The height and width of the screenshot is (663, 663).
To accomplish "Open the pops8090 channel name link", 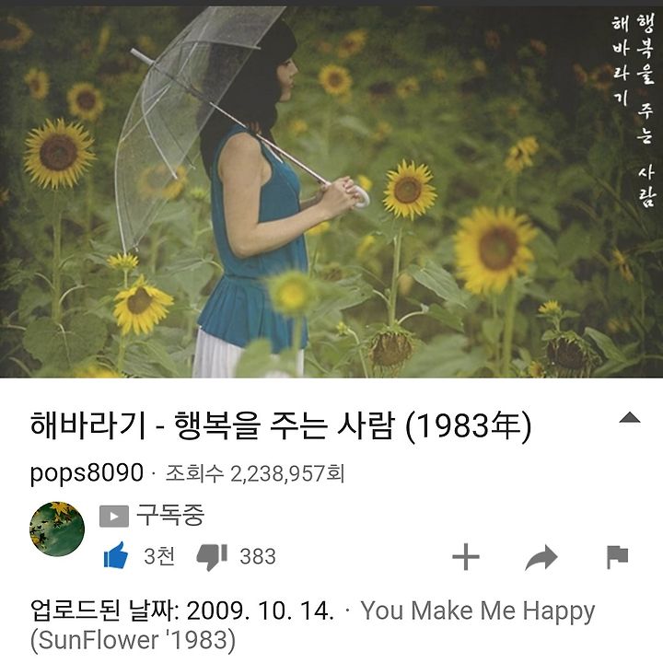I will 87,472.
